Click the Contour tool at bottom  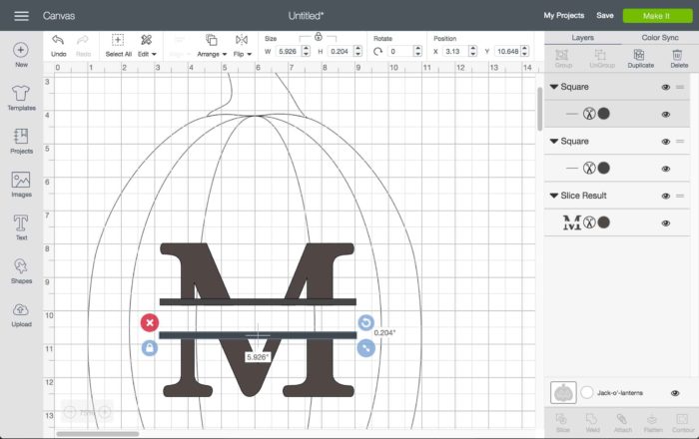(x=683, y=422)
